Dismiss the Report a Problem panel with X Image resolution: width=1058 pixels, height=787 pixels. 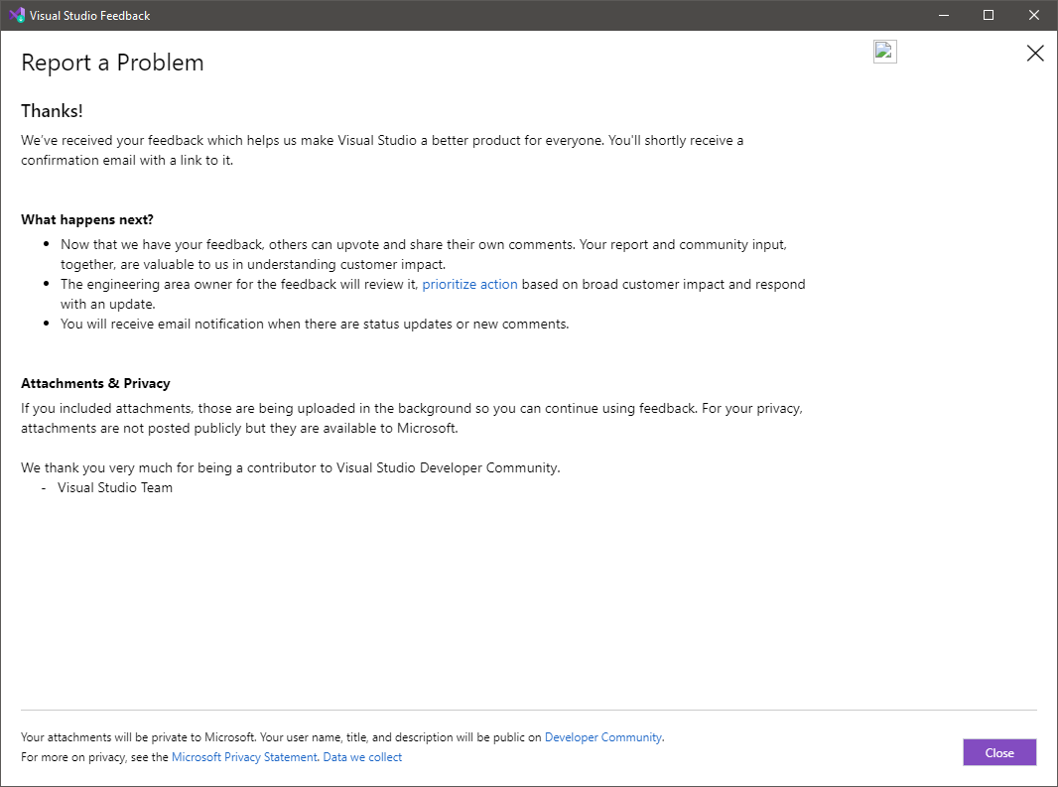click(x=1035, y=54)
